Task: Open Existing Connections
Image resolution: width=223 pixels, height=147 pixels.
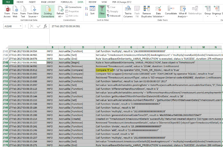Action: click(48, 12)
